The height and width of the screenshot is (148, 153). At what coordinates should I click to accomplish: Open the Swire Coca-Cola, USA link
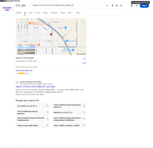(24, 70)
